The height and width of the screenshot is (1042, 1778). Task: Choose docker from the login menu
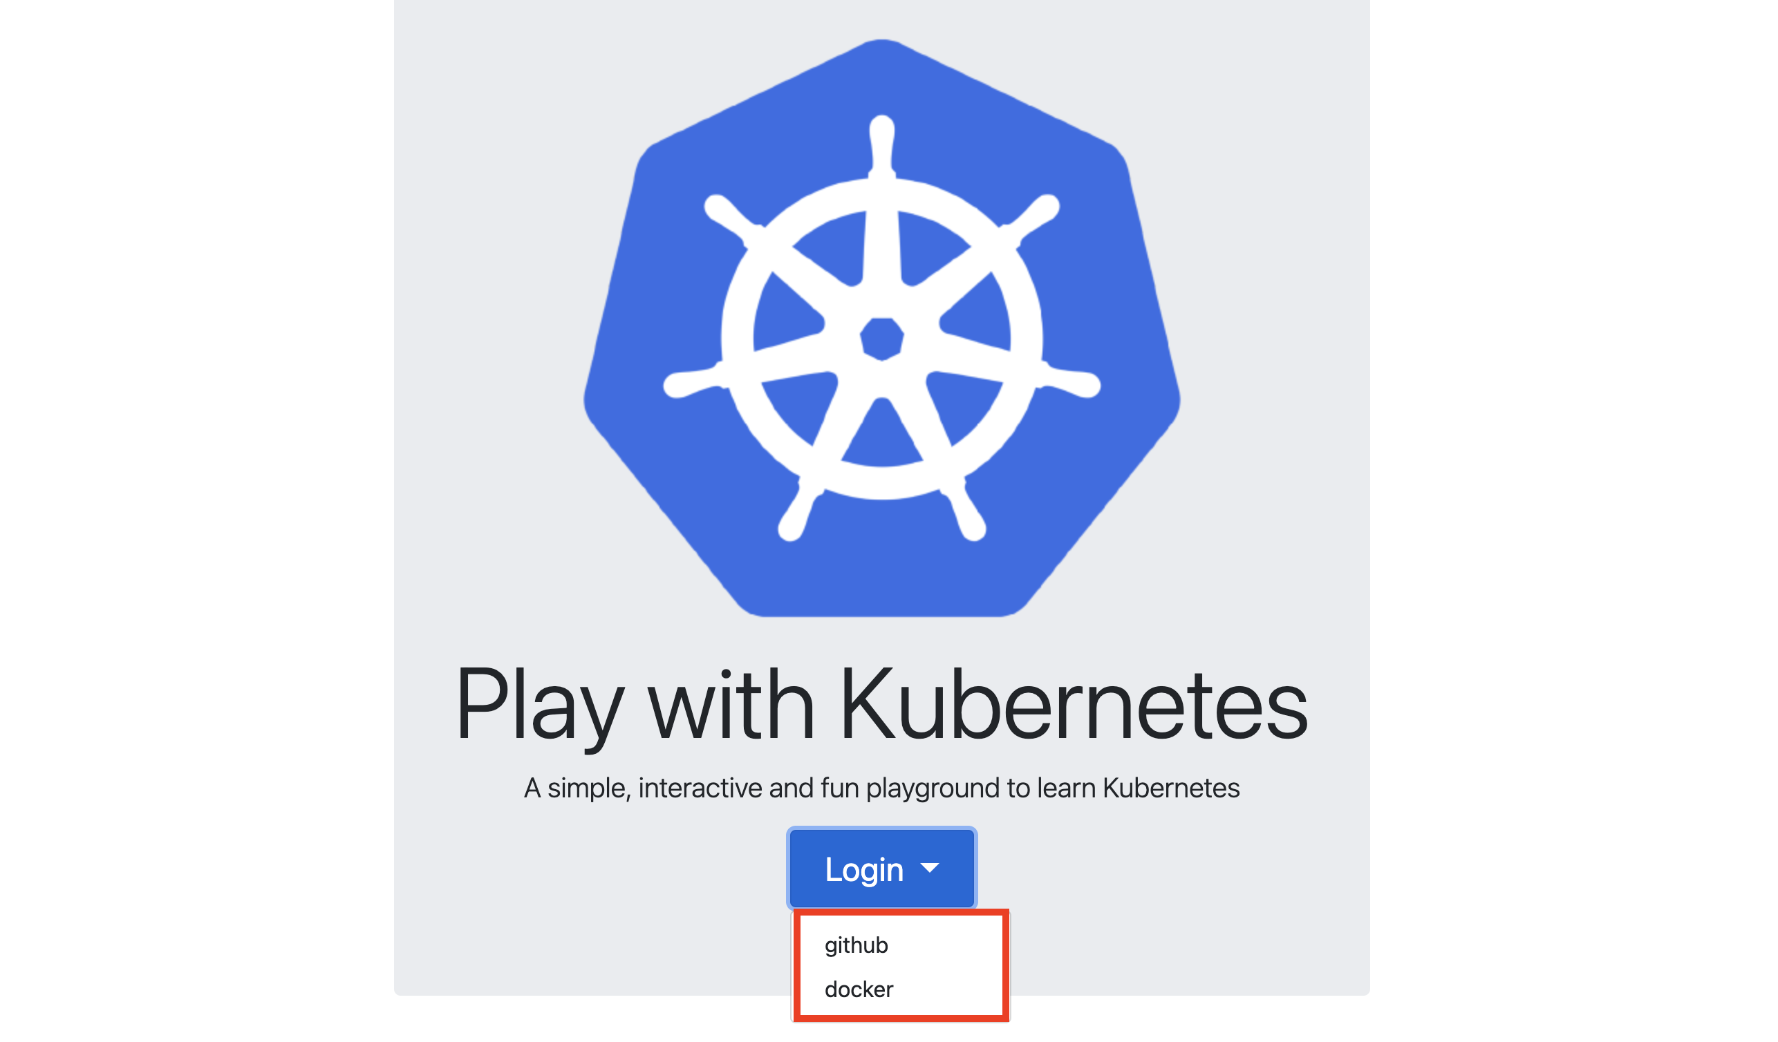pos(859,989)
